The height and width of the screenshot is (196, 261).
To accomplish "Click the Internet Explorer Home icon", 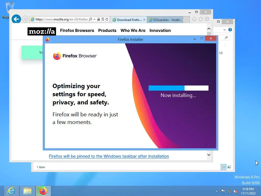I will click(x=194, y=19).
